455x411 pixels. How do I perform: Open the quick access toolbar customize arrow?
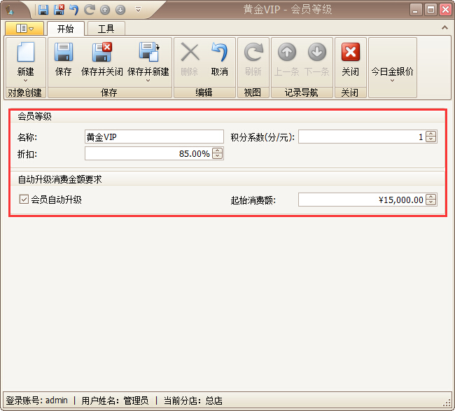pos(138,10)
